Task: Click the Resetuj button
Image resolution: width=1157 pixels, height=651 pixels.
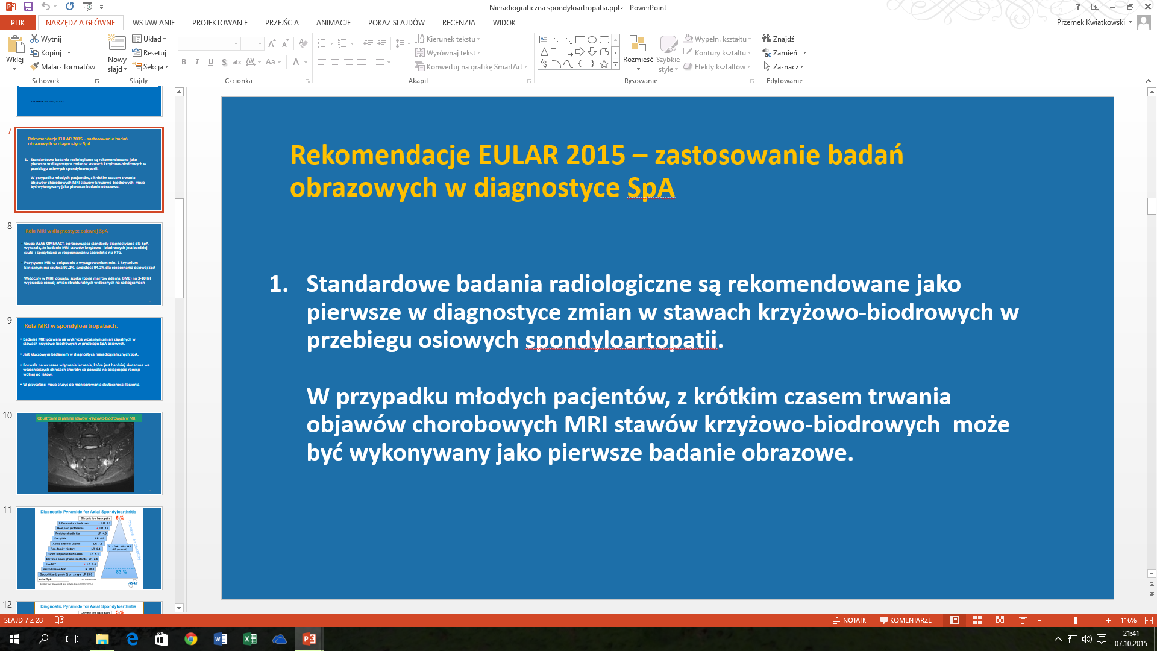Action: pos(149,53)
